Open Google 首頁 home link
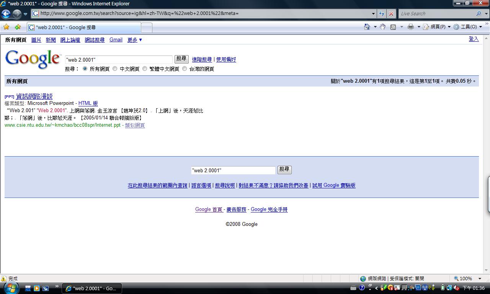490x294 pixels. 209,209
